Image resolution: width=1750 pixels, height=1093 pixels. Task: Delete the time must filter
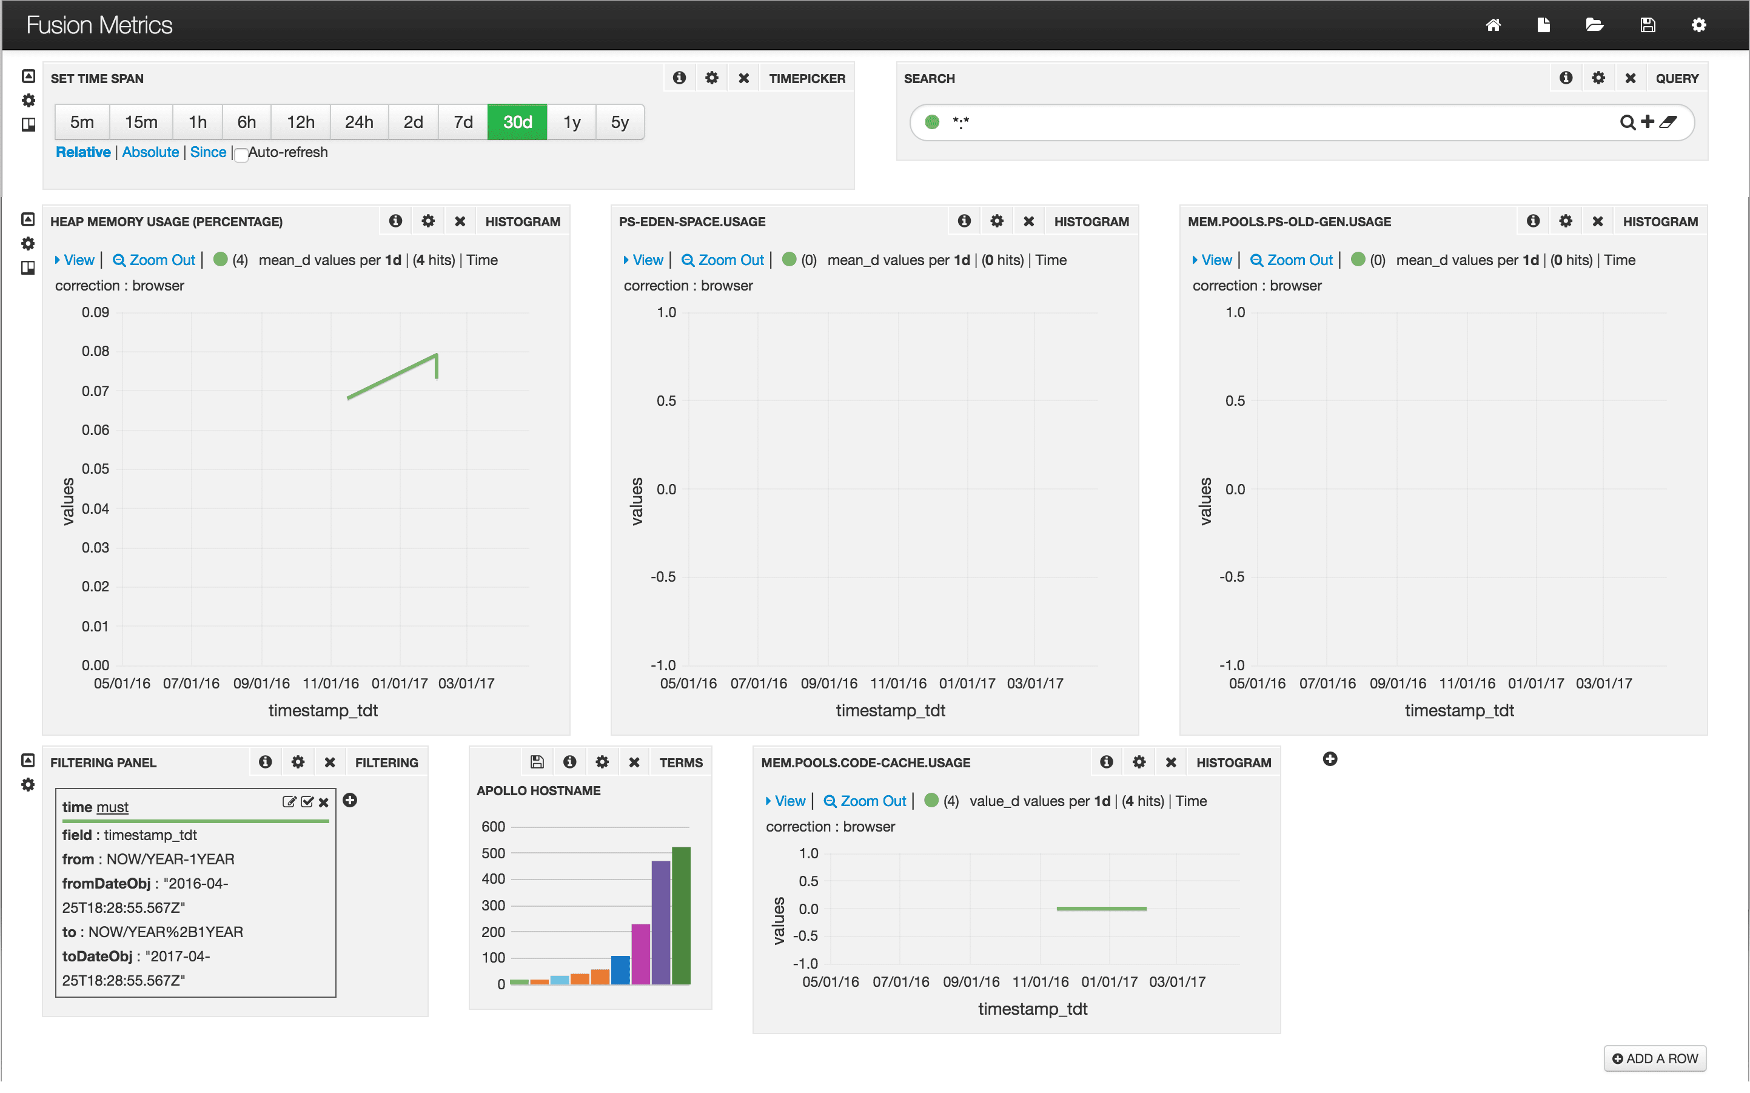point(324,803)
